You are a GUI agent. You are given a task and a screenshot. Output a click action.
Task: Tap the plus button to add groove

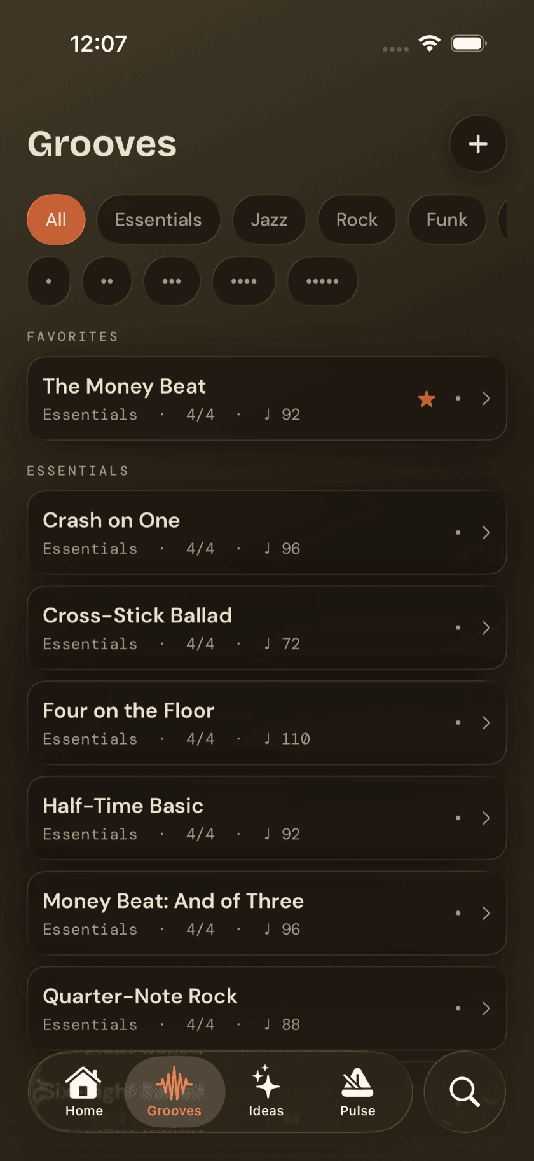[478, 144]
